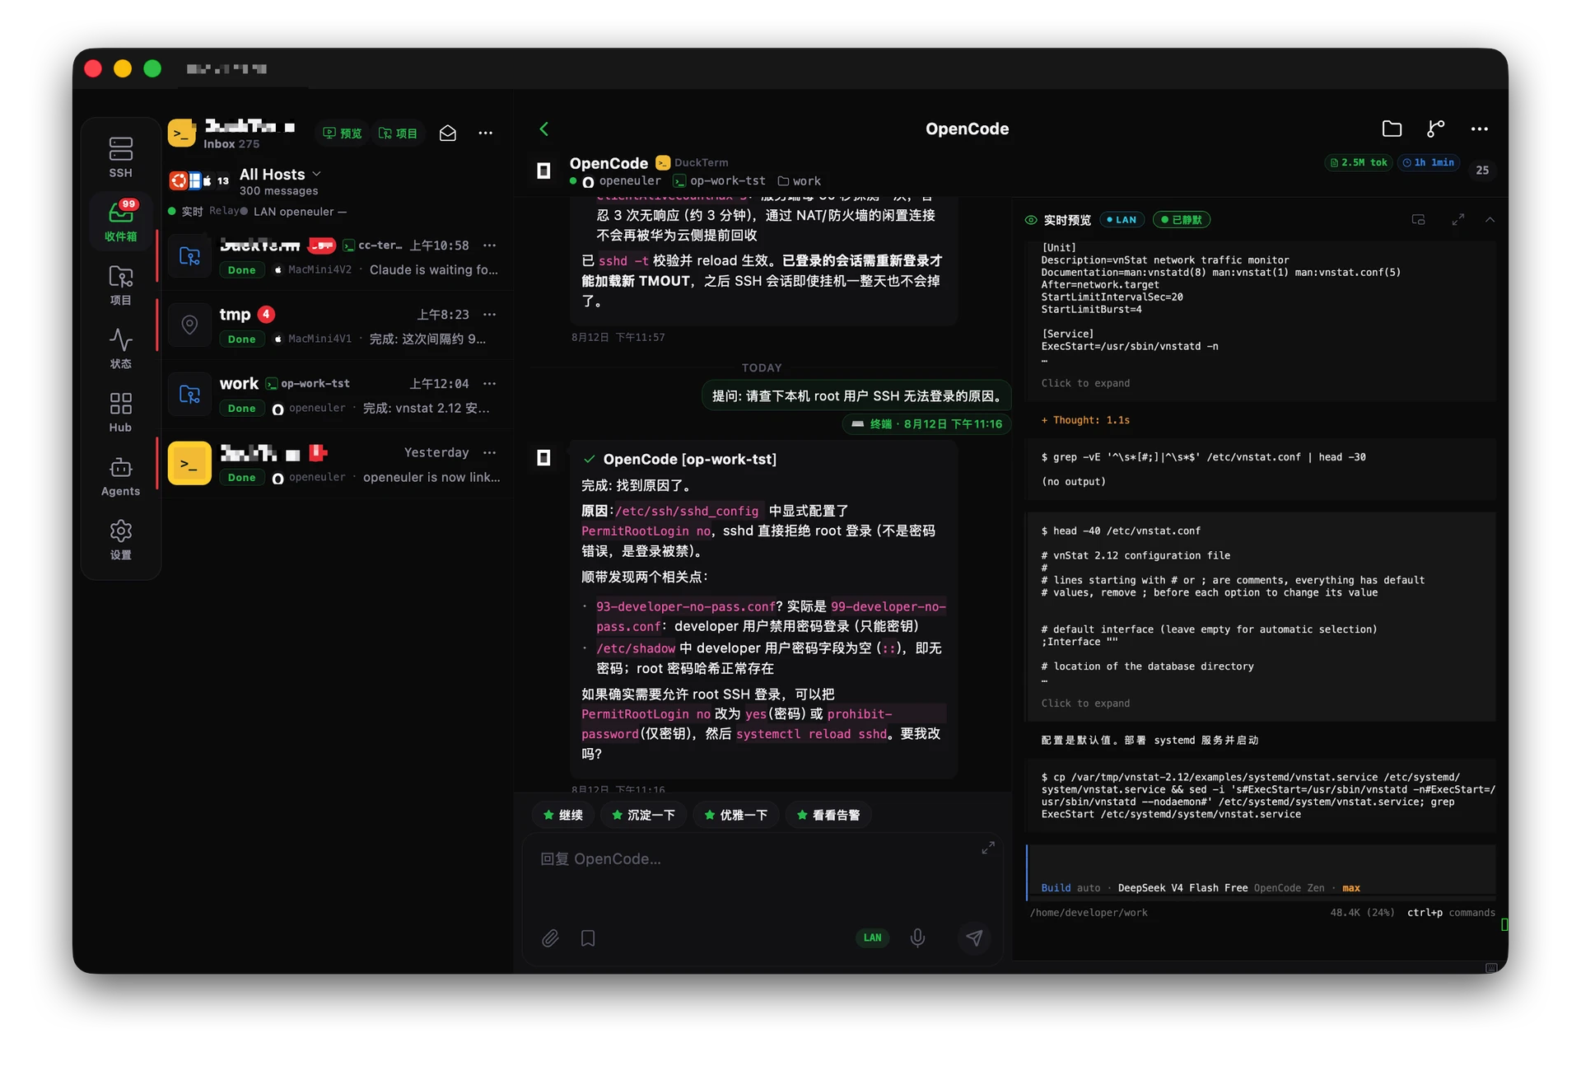Click the picture-in-picture icon in 实时预览 panel

pyautogui.click(x=1418, y=219)
